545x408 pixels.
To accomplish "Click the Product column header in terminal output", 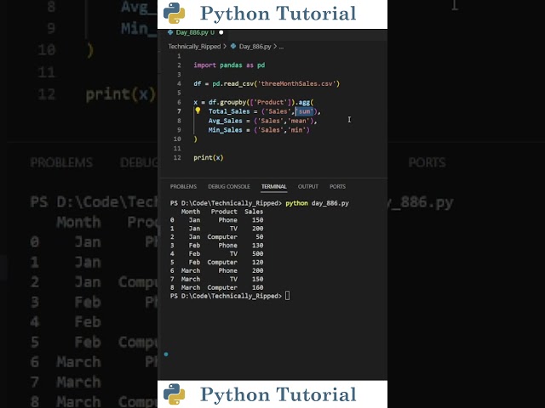I will tap(224, 212).
